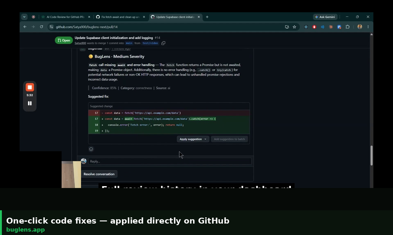Viewport: 393px width, 235px height.
Task: Open site information icon in address bar
Action: [x=51, y=27]
